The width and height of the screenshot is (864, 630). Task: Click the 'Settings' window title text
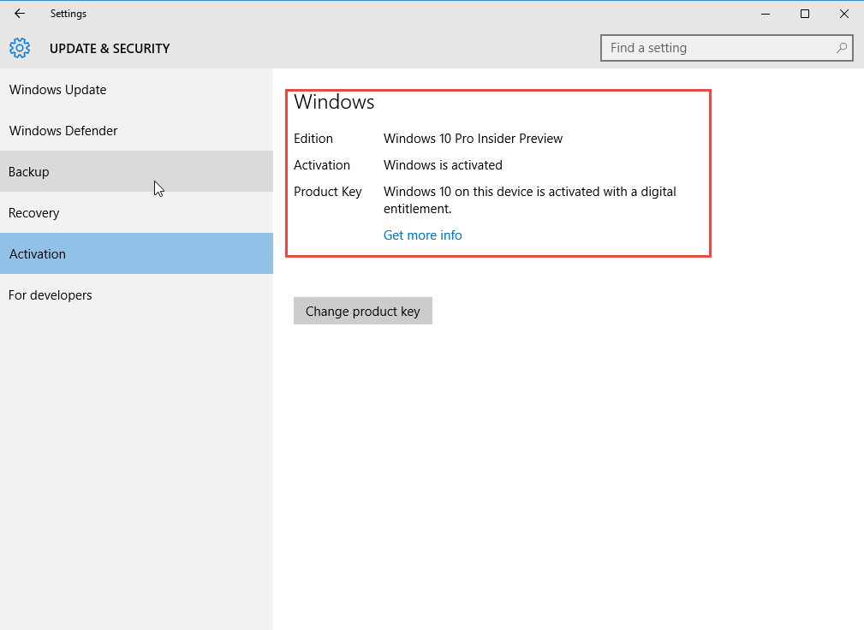pos(69,14)
